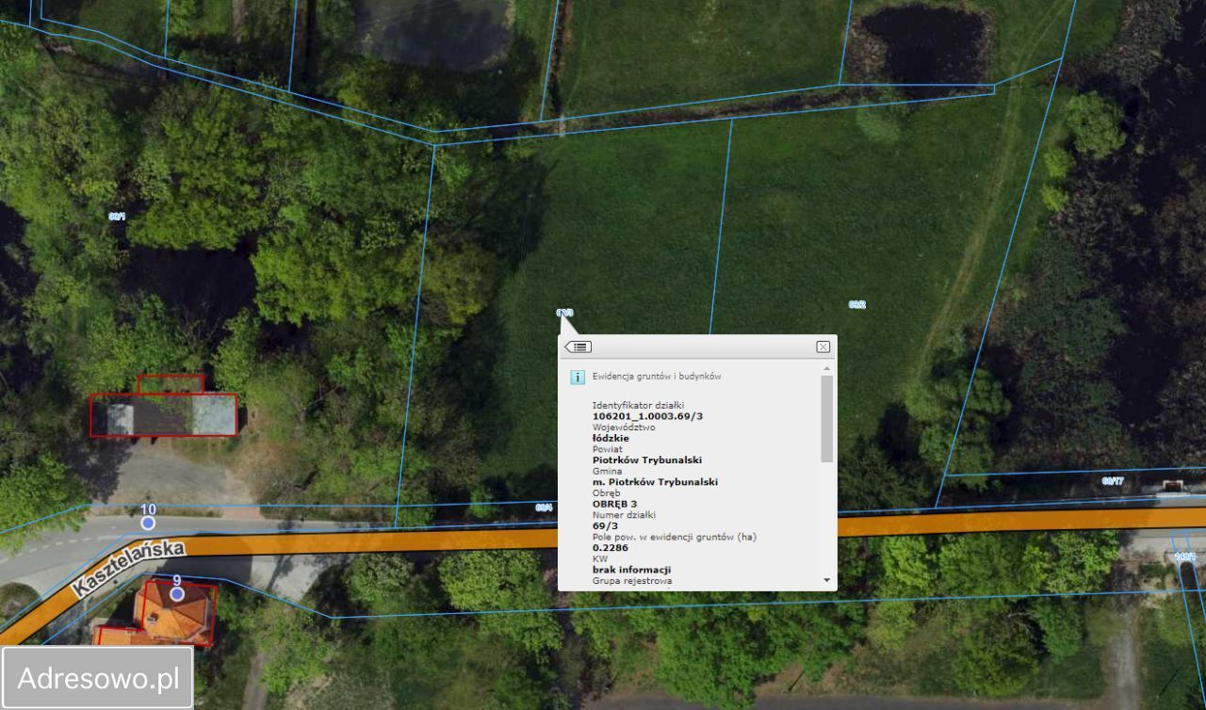Click the 69/2 parcel label on the map

(x=856, y=305)
